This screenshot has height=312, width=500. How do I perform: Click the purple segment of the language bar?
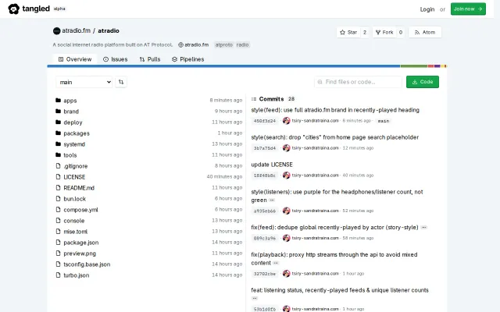click(x=437, y=66)
